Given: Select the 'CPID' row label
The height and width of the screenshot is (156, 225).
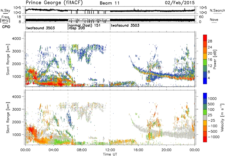Looking at the screenshot, I should point(6,27).
